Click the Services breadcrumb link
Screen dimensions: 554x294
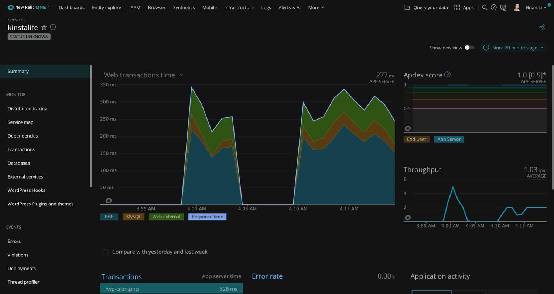click(17, 20)
